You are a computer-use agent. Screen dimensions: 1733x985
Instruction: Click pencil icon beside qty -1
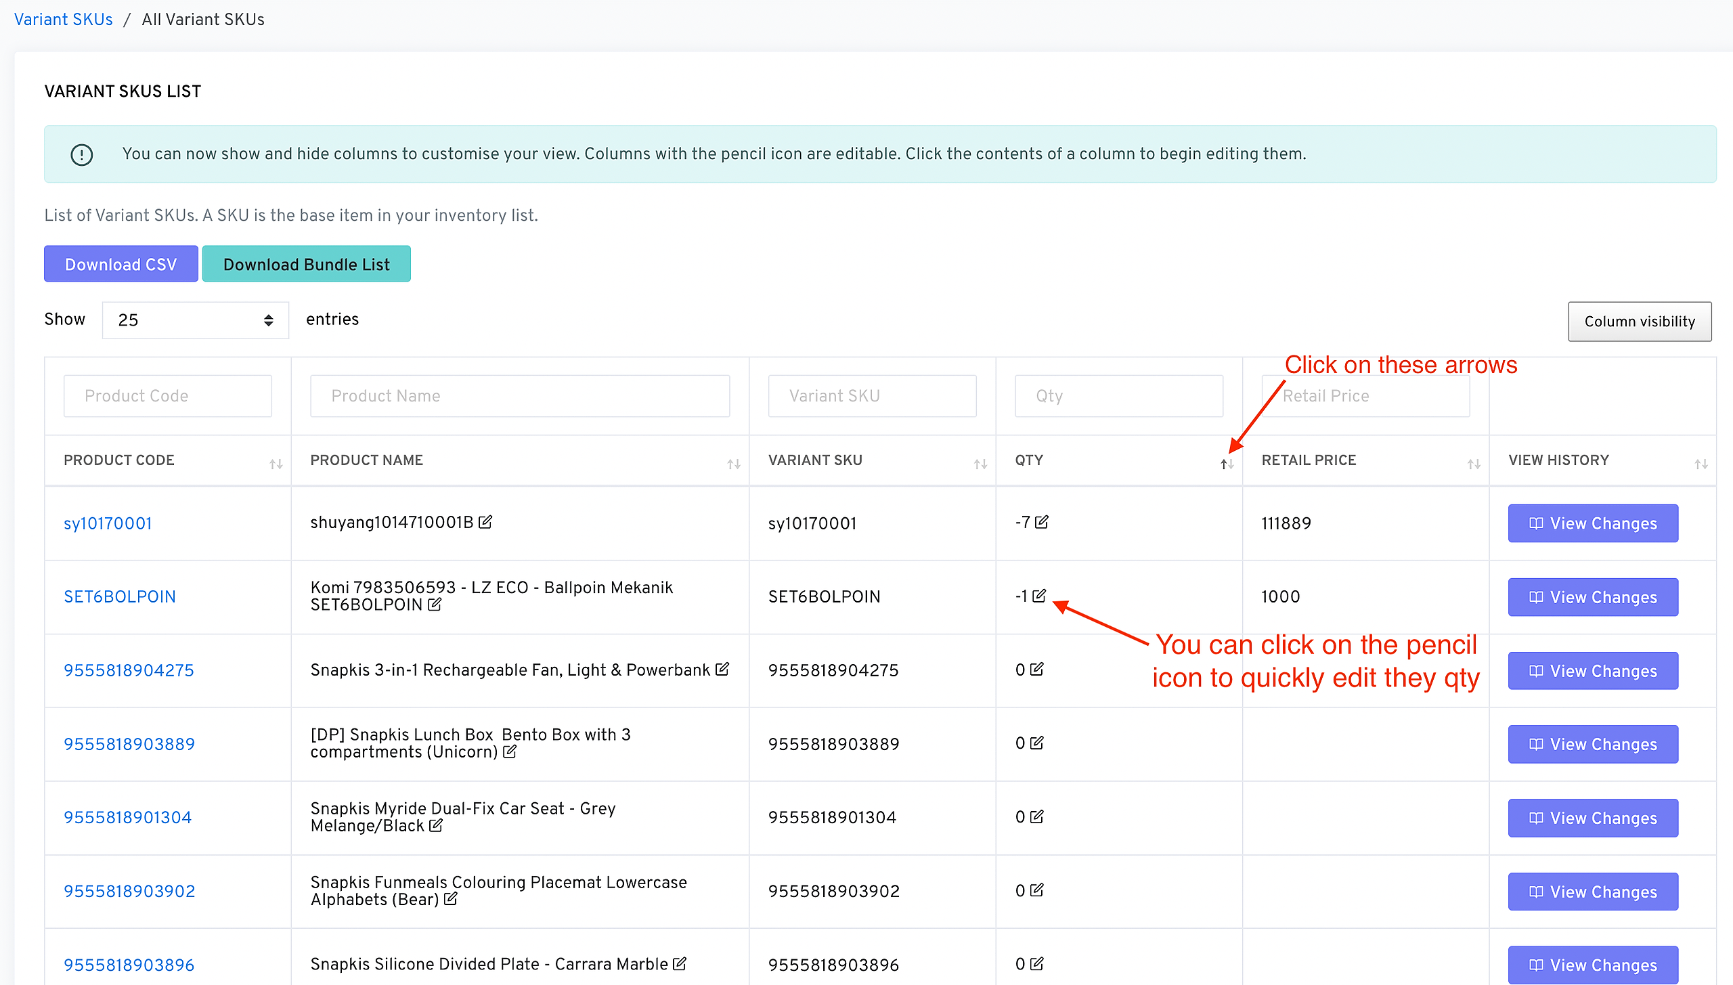1039,596
